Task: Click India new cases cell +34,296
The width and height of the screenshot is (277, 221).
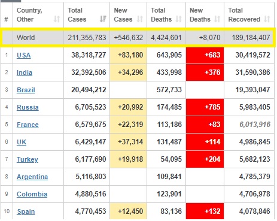Action: tap(128, 72)
